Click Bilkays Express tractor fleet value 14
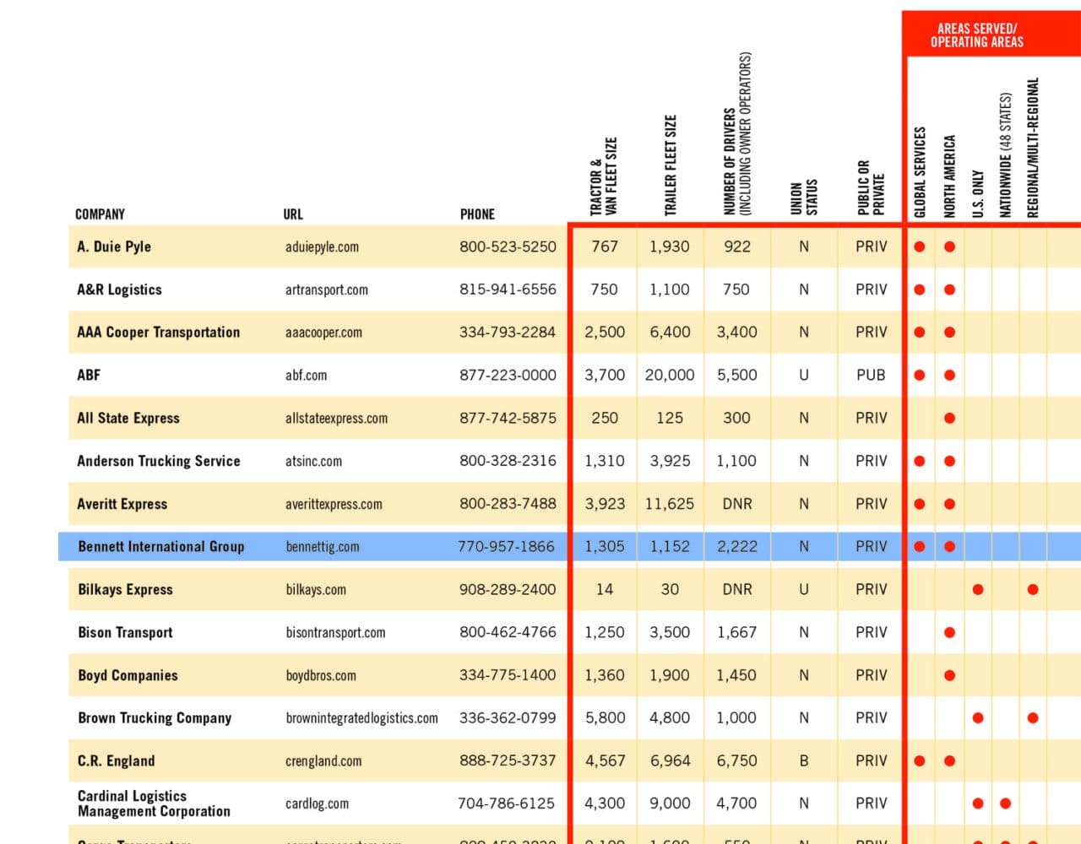Screen dimensions: 1081x844 click(x=605, y=589)
